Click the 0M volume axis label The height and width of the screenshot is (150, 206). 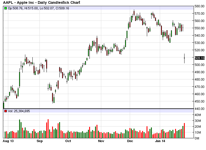click(x=197, y=138)
